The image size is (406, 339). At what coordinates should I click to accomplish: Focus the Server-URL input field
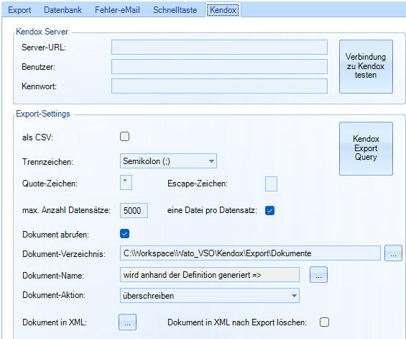pyautogui.click(x=219, y=48)
